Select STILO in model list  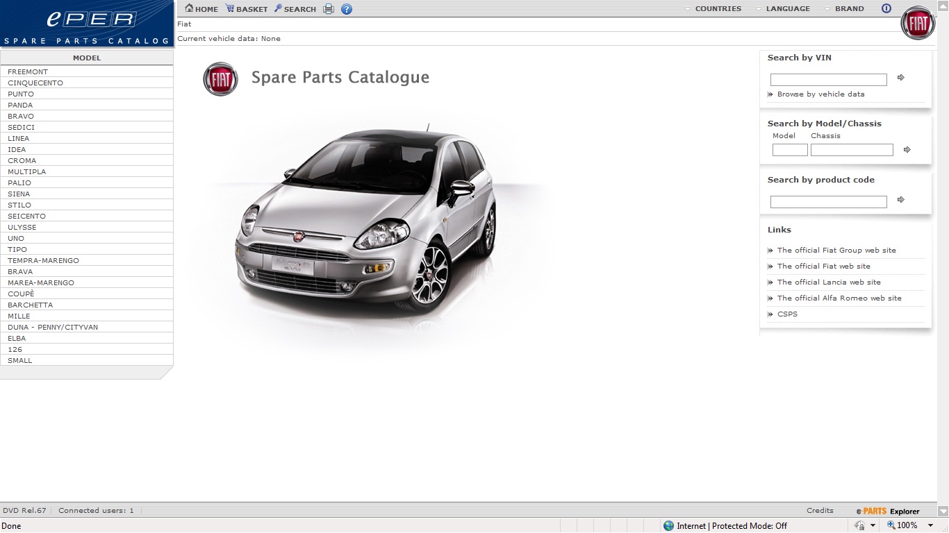tap(87, 205)
